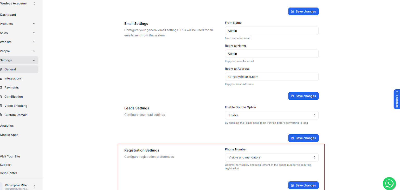
Task: Go to the Dashboard menu item
Action: click(8, 15)
